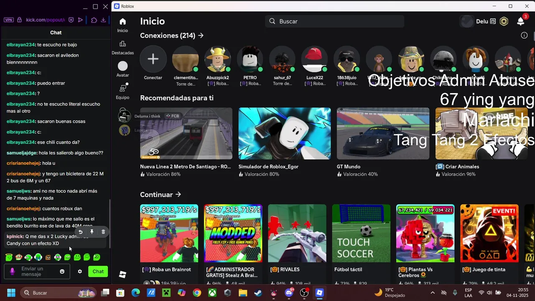Open Equipo party icon in Roblox sidebar
Viewport: 535px width, 301px height.
(123, 88)
